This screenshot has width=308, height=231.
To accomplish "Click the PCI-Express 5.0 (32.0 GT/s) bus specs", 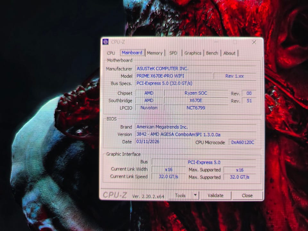I will pyautogui.click(x=196, y=83).
